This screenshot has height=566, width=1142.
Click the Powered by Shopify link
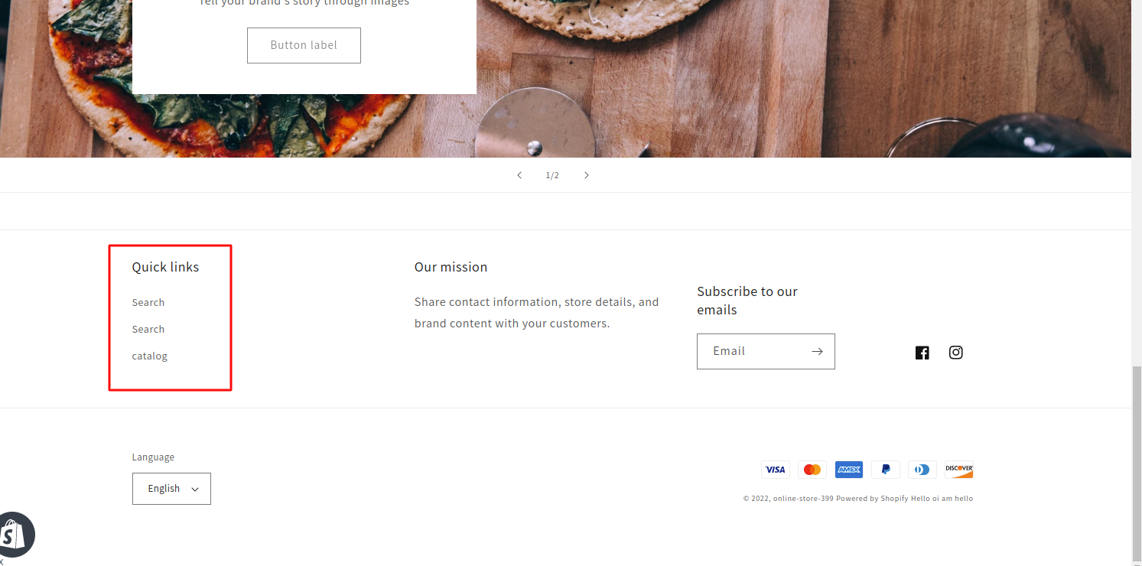(872, 499)
